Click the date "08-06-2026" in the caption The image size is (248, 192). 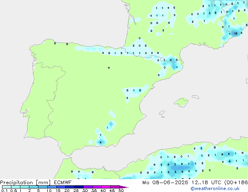(x=170, y=183)
